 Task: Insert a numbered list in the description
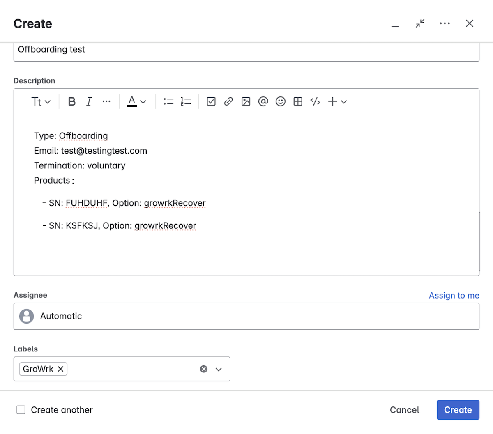(x=186, y=101)
